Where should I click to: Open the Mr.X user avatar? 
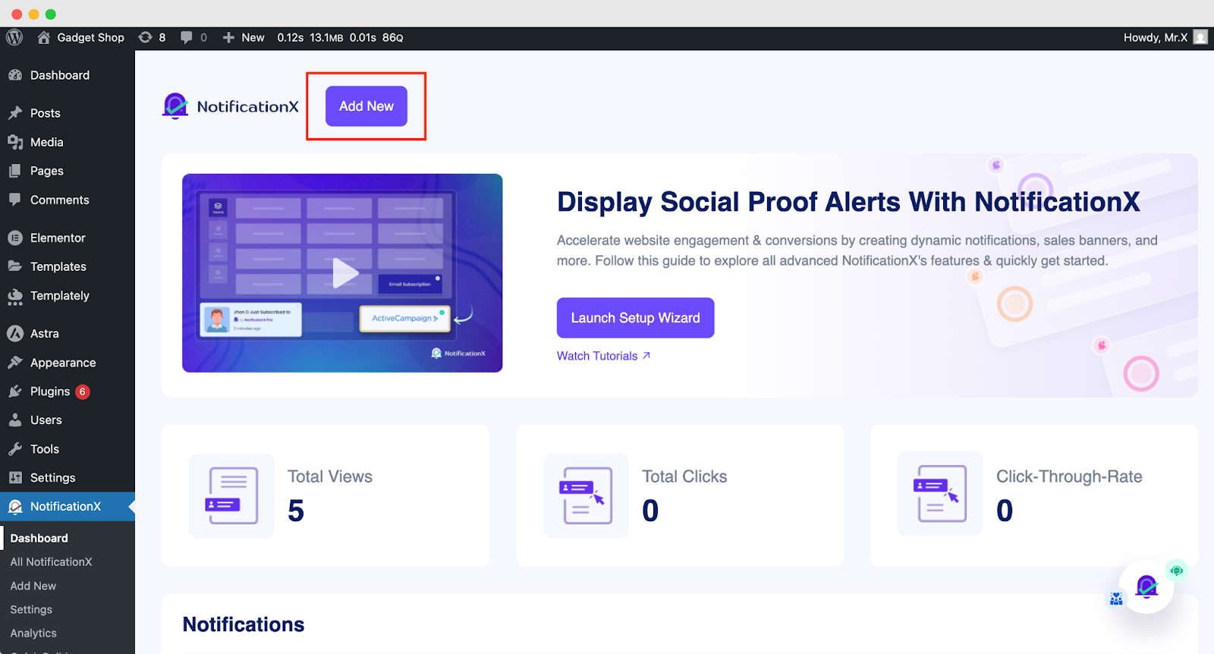click(1200, 37)
